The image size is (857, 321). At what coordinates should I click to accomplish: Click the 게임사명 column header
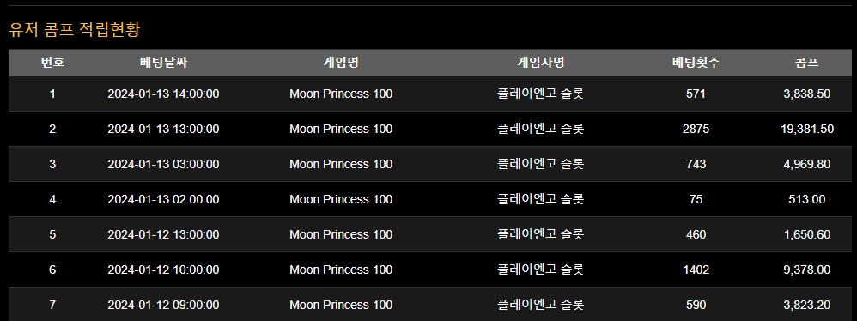[x=540, y=63]
